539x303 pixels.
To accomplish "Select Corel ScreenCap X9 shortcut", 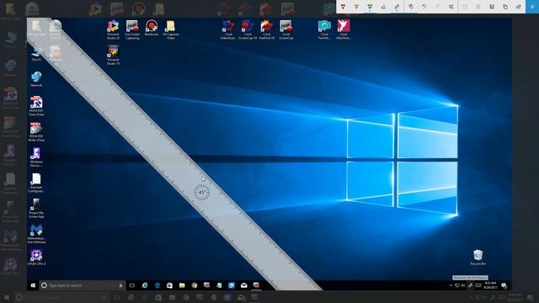I will click(248, 29).
